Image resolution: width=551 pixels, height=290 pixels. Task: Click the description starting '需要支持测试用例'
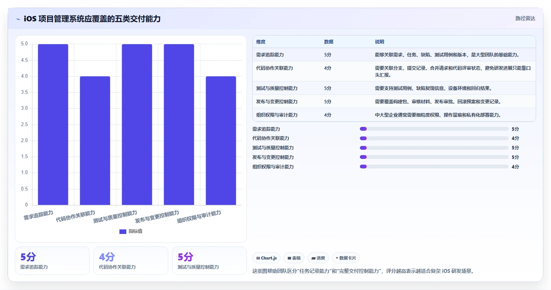(x=433, y=88)
